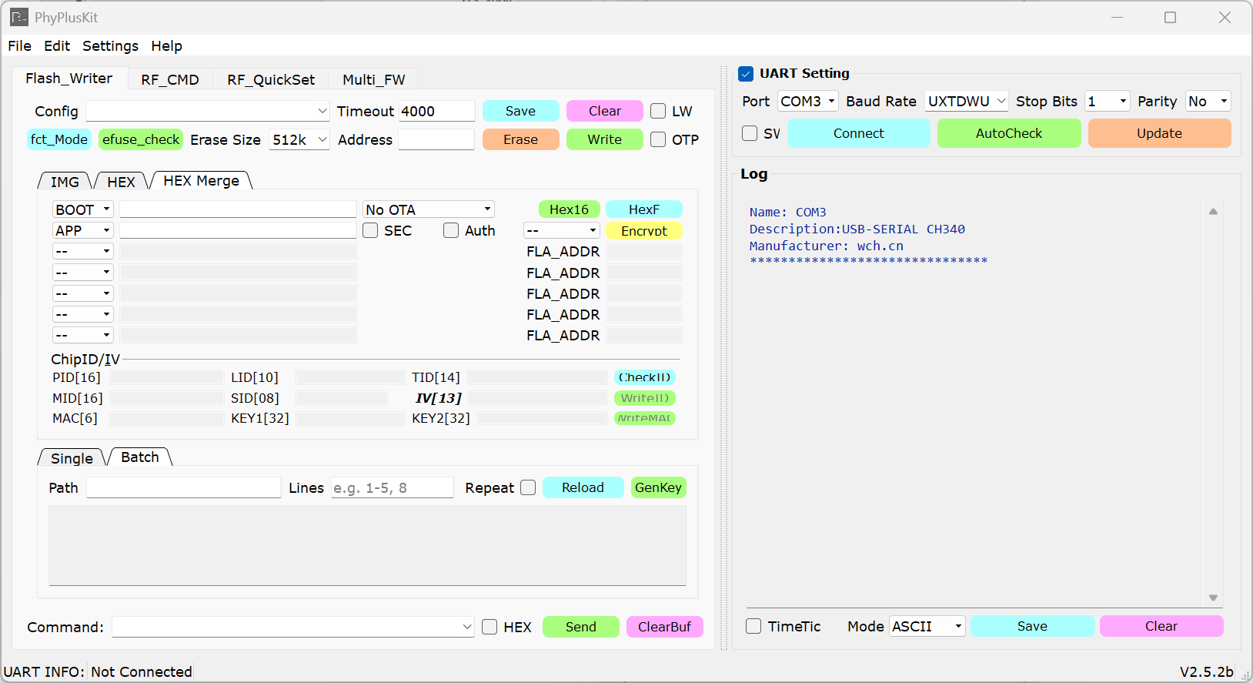Enable the LW checkbox
This screenshot has width=1253, height=683.
click(x=658, y=111)
